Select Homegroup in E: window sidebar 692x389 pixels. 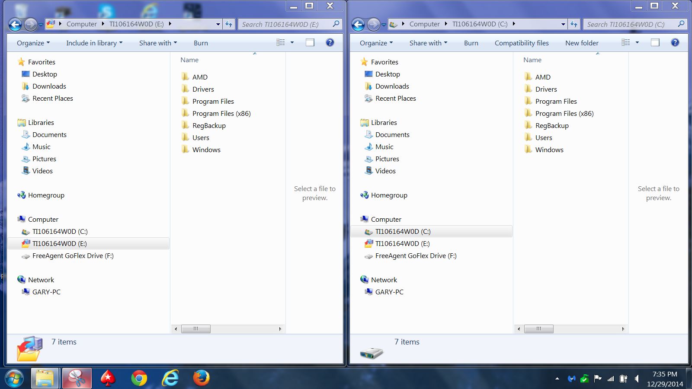coord(41,195)
